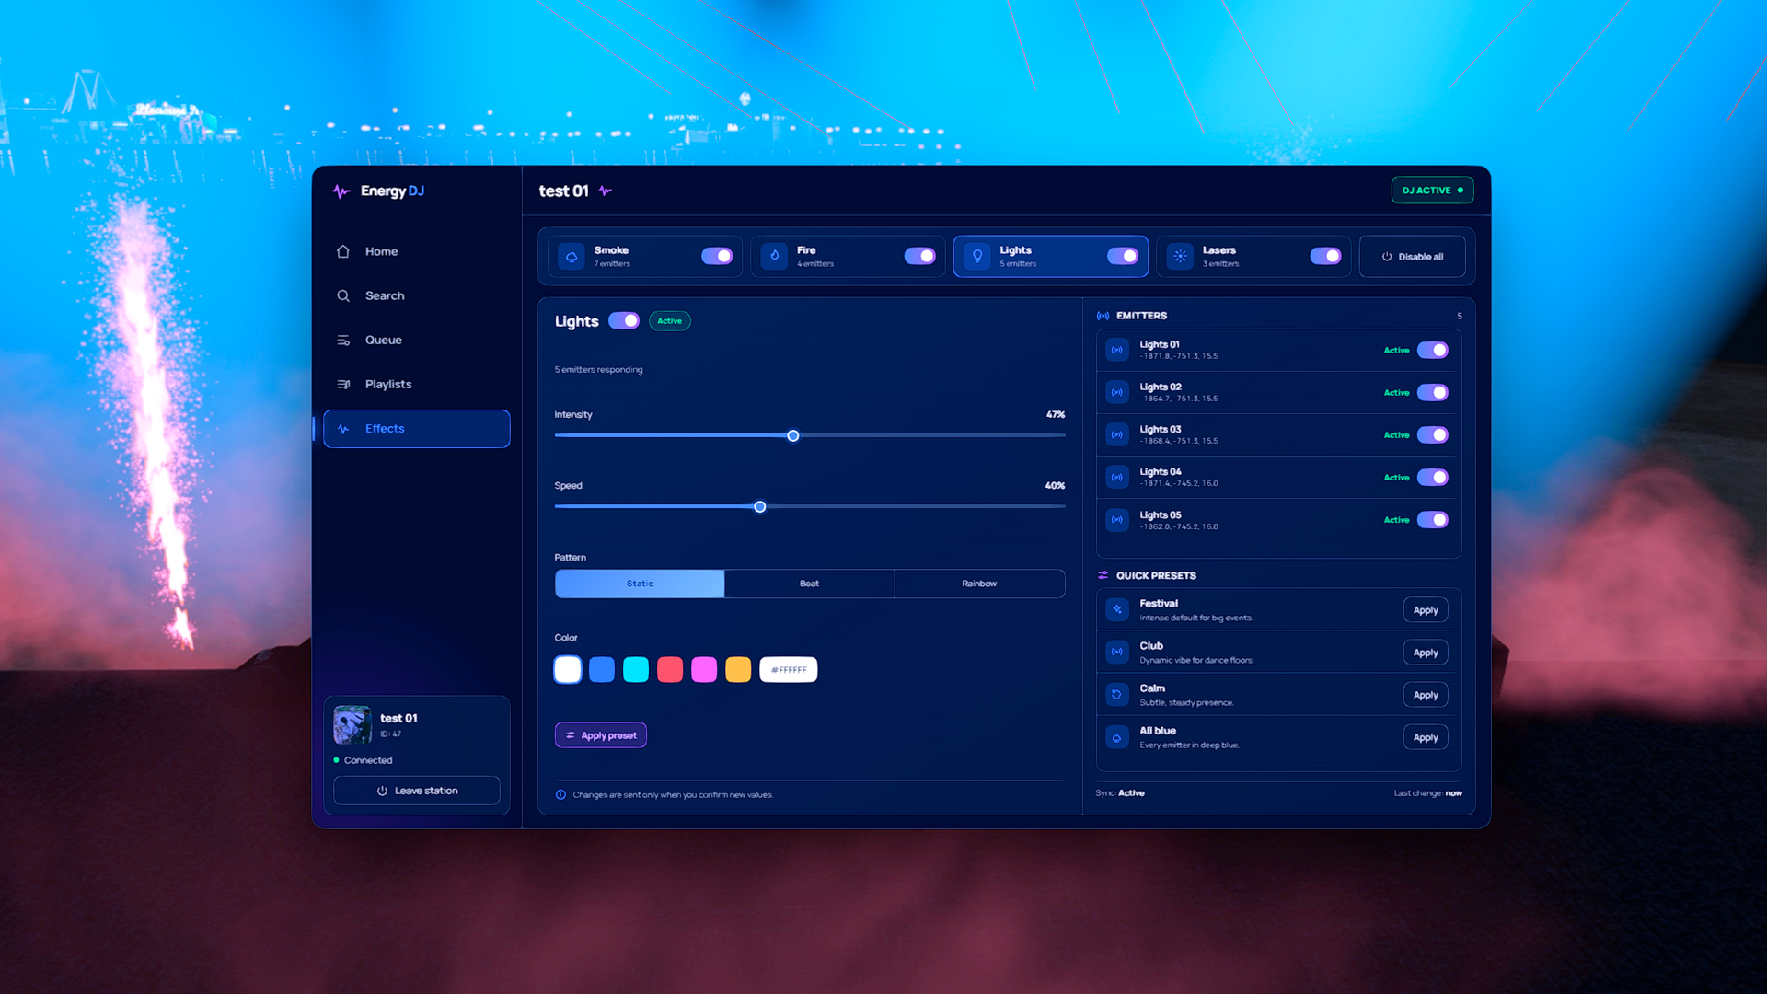Screen dimensions: 1767x994
Task: Open the Effects page
Action: pos(417,429)
